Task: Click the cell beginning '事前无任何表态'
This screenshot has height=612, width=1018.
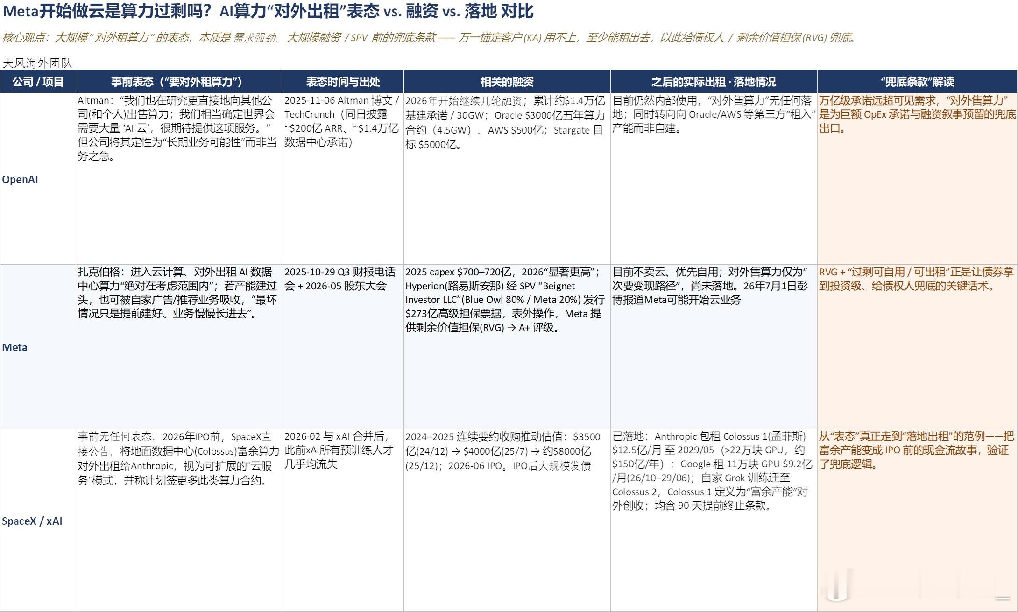Action: 179,520
